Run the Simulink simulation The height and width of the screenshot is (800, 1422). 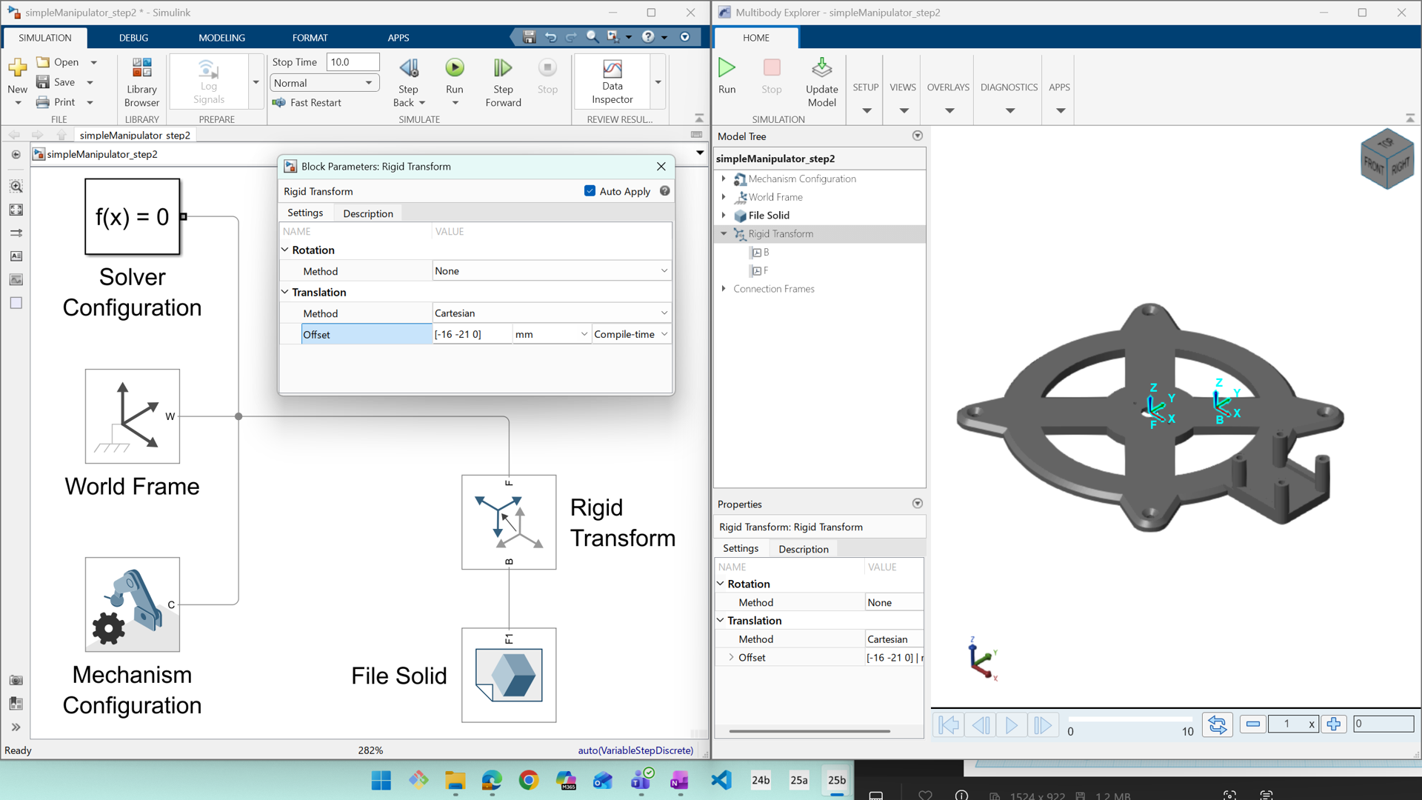click(x=454, y=69)
